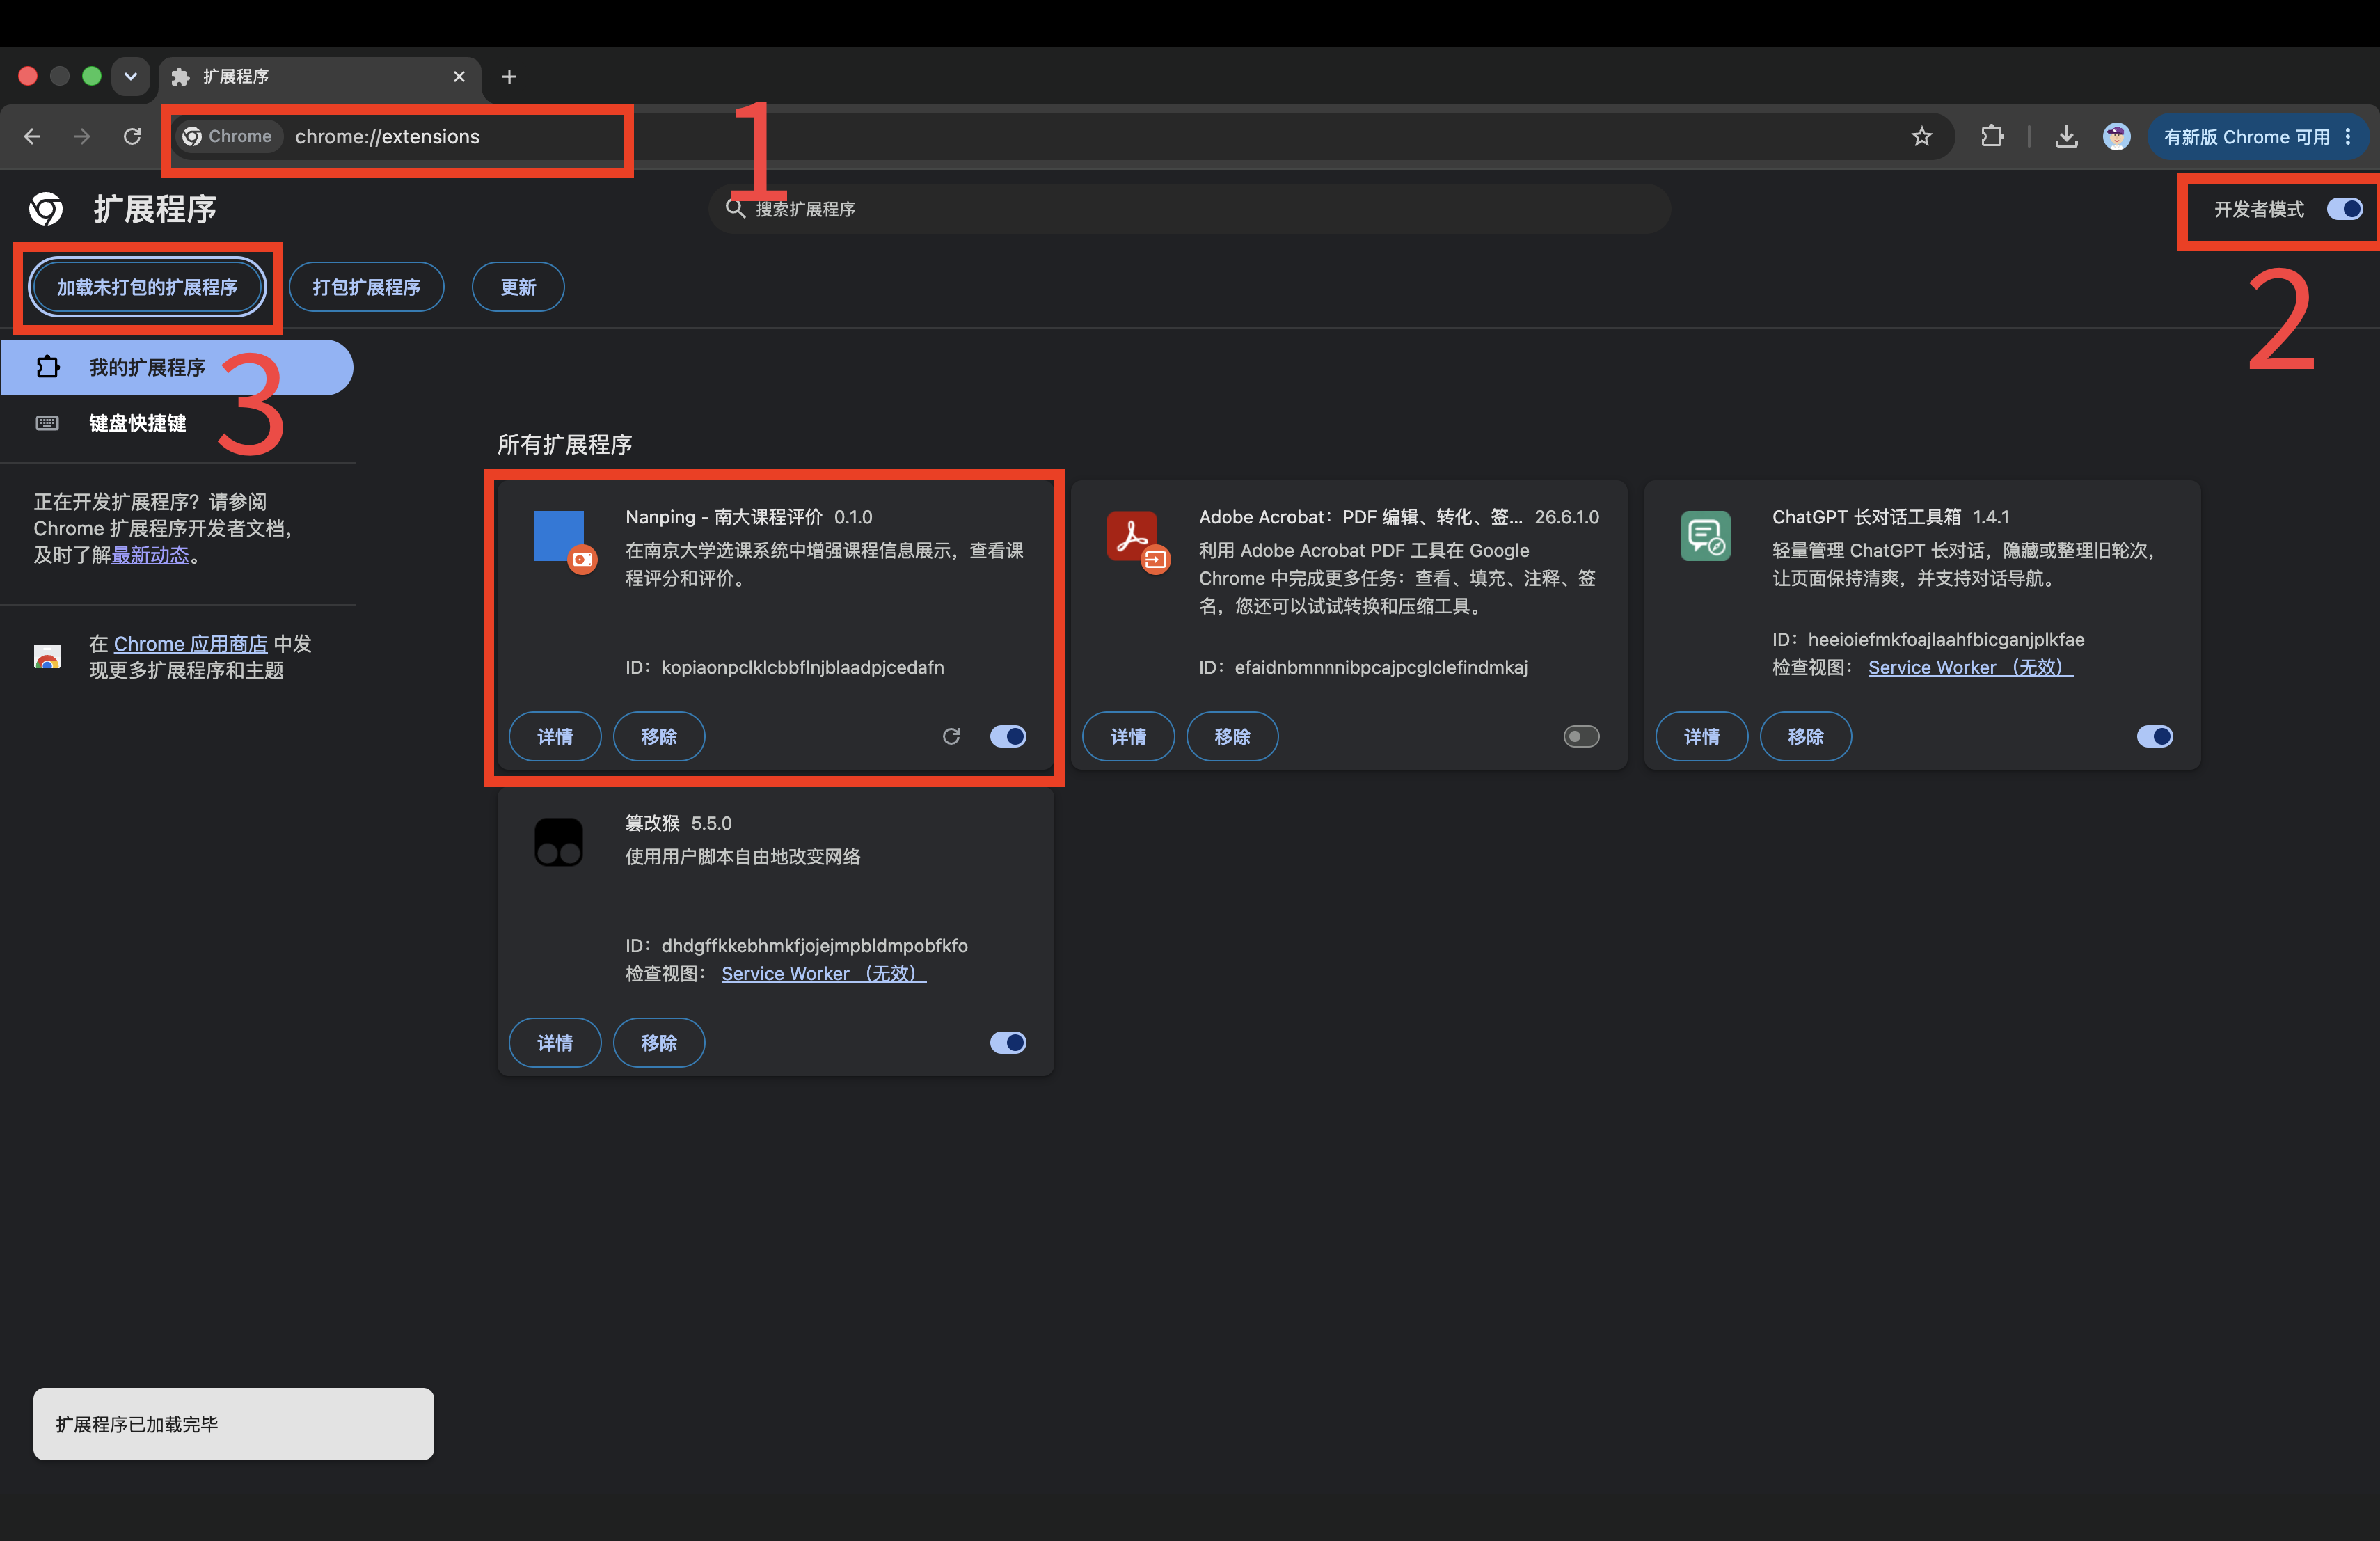The image size is (2380, 1541).
Task: Disable the 篡改猴 extension toggle
Action: (x=1008, y=1042)
